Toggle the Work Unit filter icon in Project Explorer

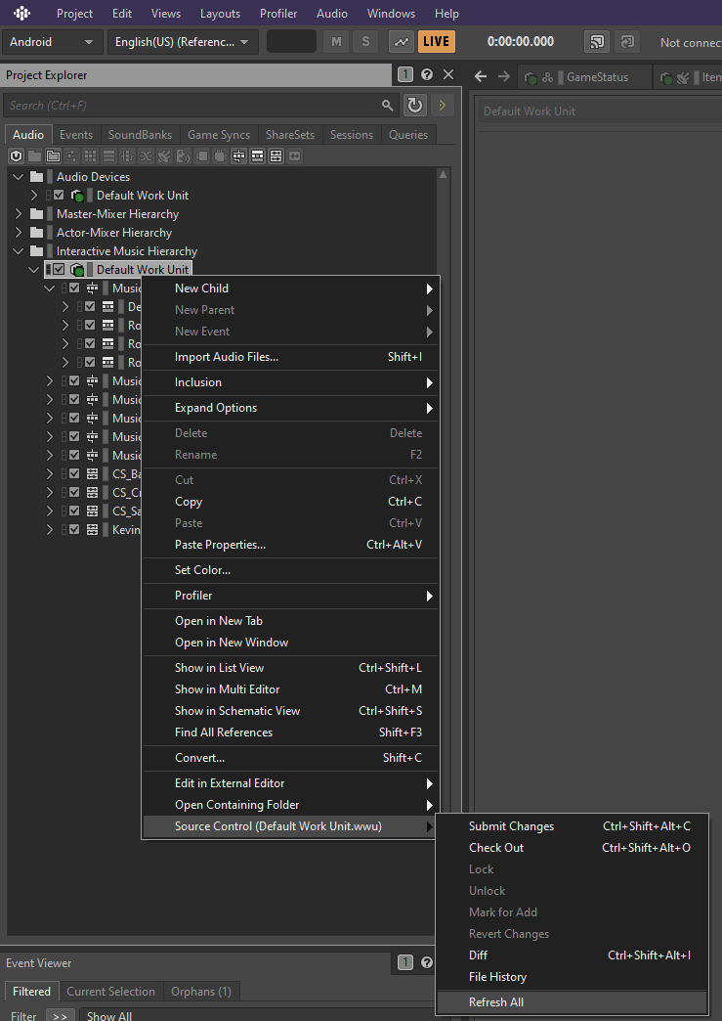point(16,156)
